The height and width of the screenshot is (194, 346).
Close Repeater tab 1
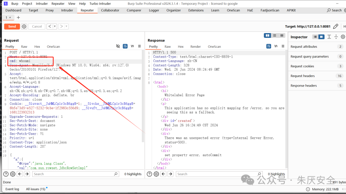tap(10, 17)
